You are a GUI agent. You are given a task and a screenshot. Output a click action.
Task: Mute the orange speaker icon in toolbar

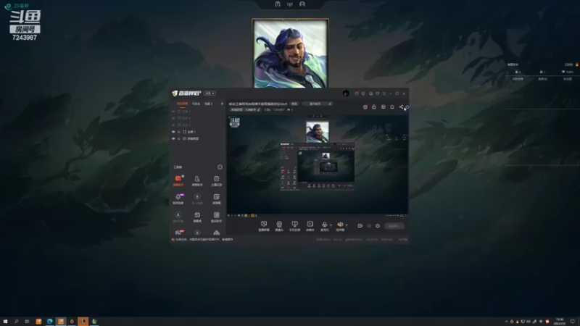point(340,226)
